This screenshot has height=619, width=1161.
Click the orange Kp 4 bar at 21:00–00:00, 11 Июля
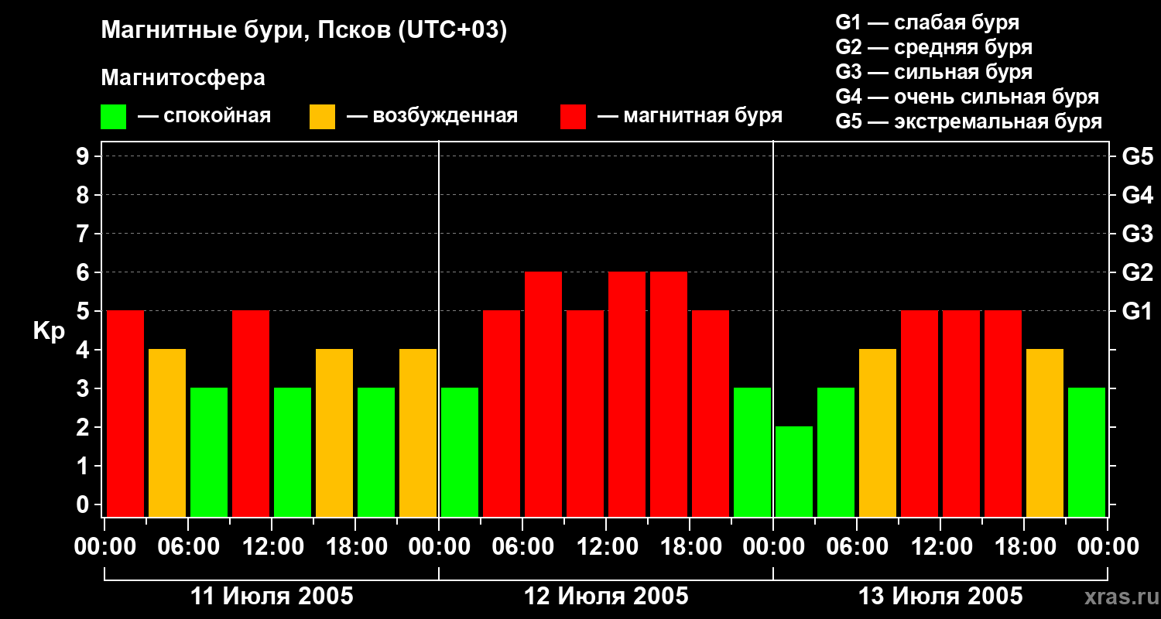click(x=418, y=433)
